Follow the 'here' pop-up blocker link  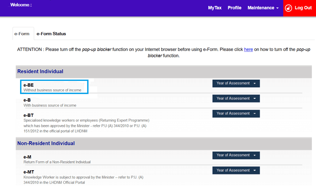point(248,49)
